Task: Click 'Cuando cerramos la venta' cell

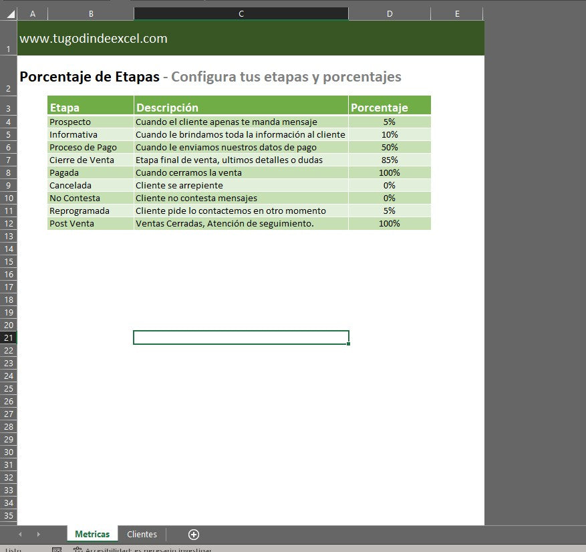Action: pyautogui.click(x=241, y=172)
